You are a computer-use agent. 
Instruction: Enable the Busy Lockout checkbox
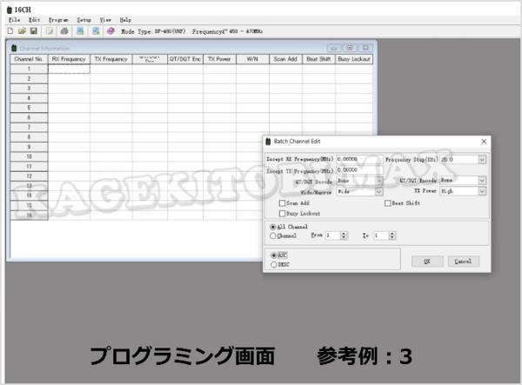[x=282, y=214]
